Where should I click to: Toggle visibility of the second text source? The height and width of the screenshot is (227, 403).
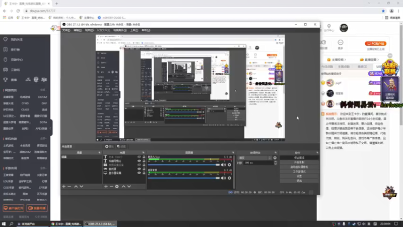(139, 161)
